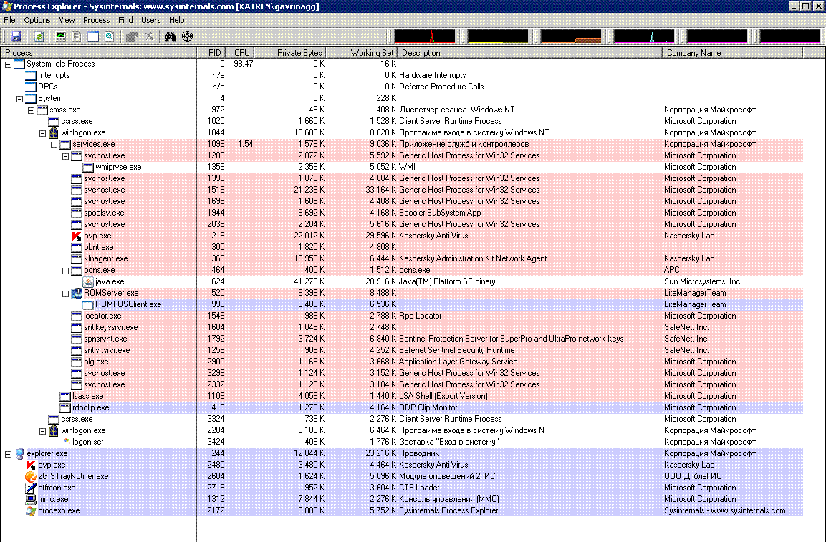Select the explorer.exe process icon

(19, 453)
